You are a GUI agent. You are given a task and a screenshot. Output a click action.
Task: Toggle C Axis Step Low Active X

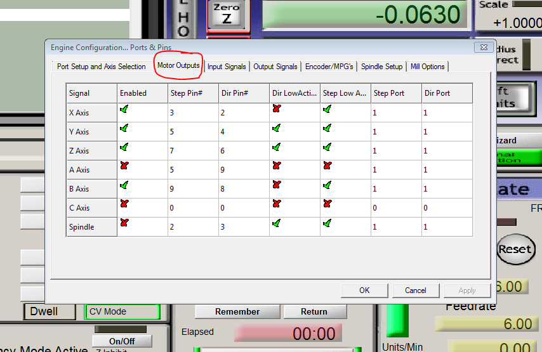click(327, 204)
